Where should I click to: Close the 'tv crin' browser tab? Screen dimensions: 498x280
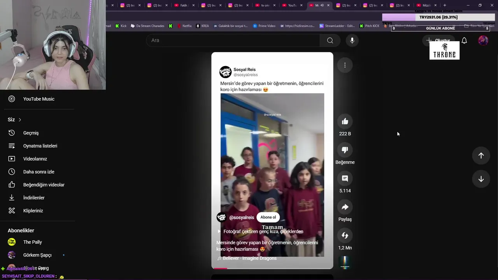pyautogui.click(x=274, y=5)
